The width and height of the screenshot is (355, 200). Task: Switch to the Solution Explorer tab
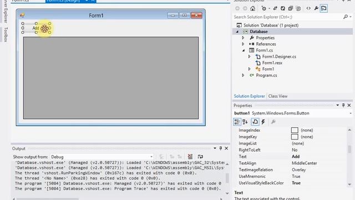click(x=249, y=96)
